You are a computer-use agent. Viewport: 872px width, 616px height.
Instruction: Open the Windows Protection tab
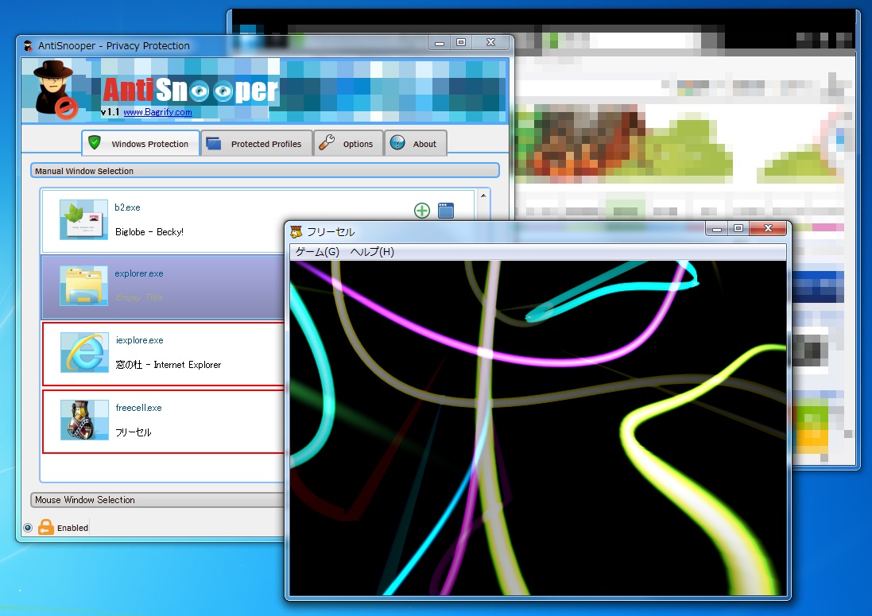(x=141, y=143)
